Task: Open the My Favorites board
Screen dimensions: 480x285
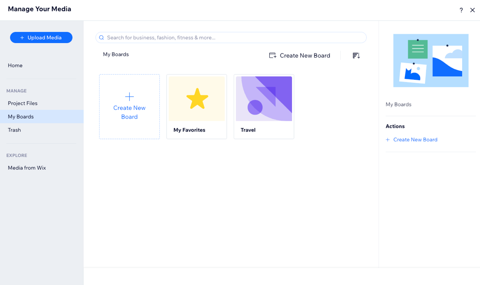Action: (x=196, y=106)
